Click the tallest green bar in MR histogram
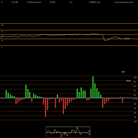Image resolution: width=138 pixels, height=138 pixels. [x=93, y=87]
